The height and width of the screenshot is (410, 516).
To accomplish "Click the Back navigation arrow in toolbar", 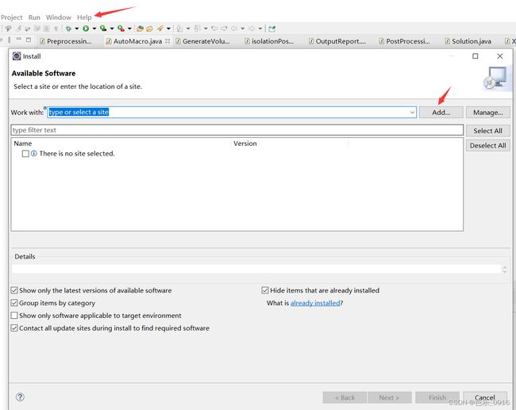I will 233,29.
